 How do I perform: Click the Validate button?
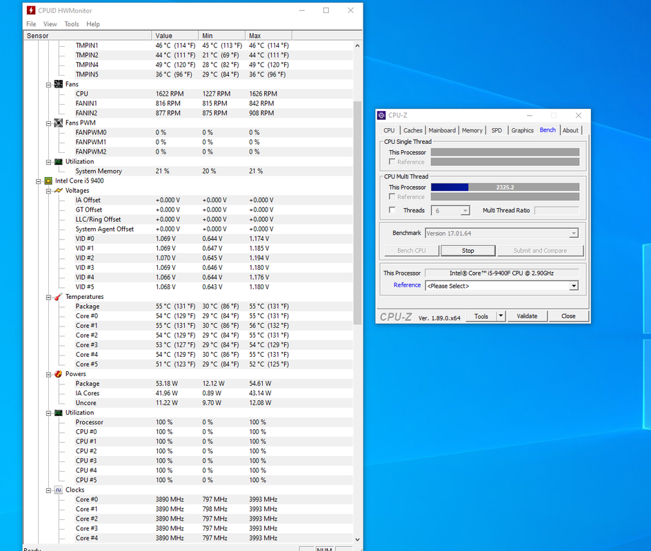click(527, 316)
